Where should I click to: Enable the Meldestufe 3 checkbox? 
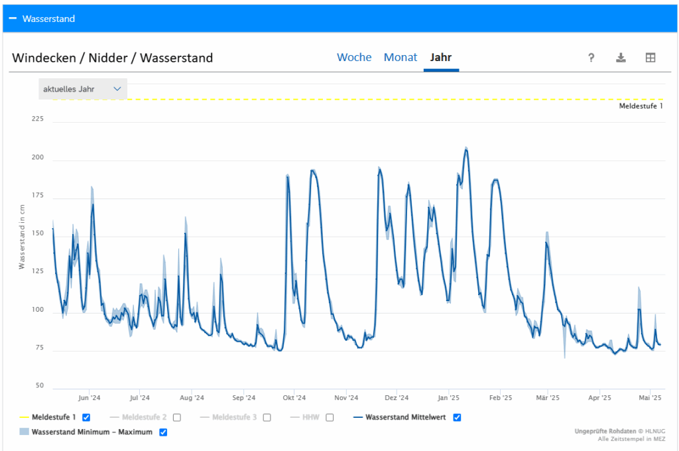coord(267,417)
